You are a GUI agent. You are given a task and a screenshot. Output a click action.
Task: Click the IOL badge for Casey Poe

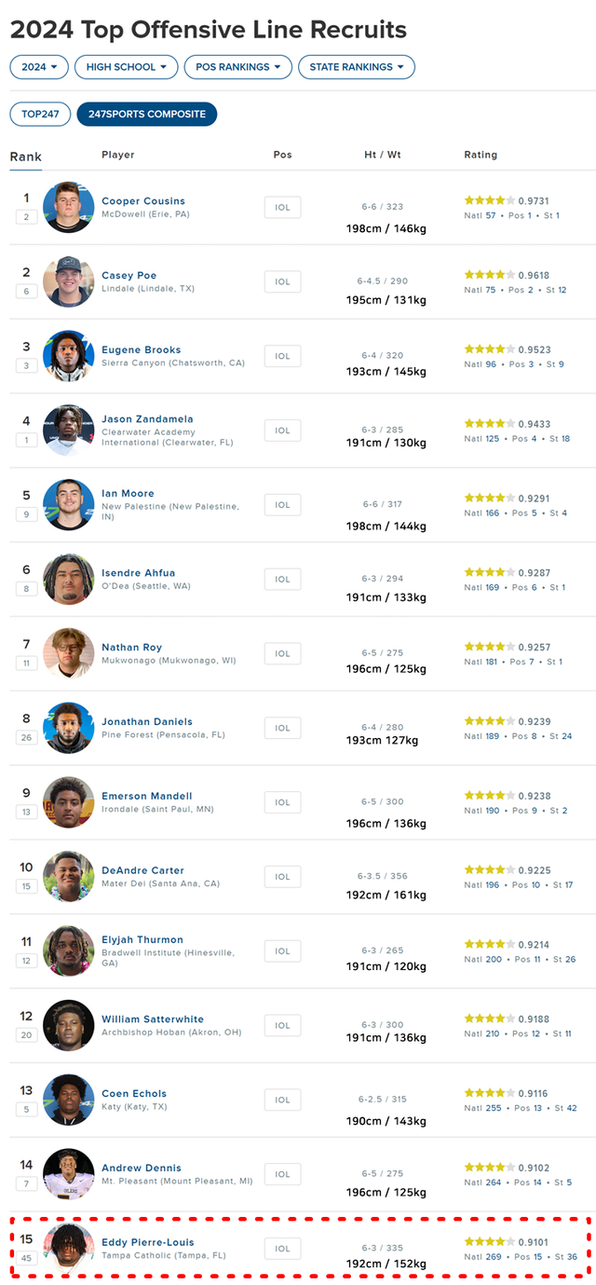click(x=282, y=281)
